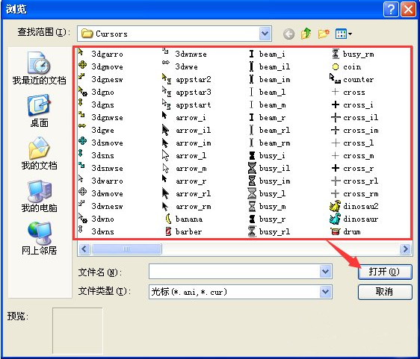Click the Open (打开) button
Screen dimensions: 420x359
click(385, 272)
